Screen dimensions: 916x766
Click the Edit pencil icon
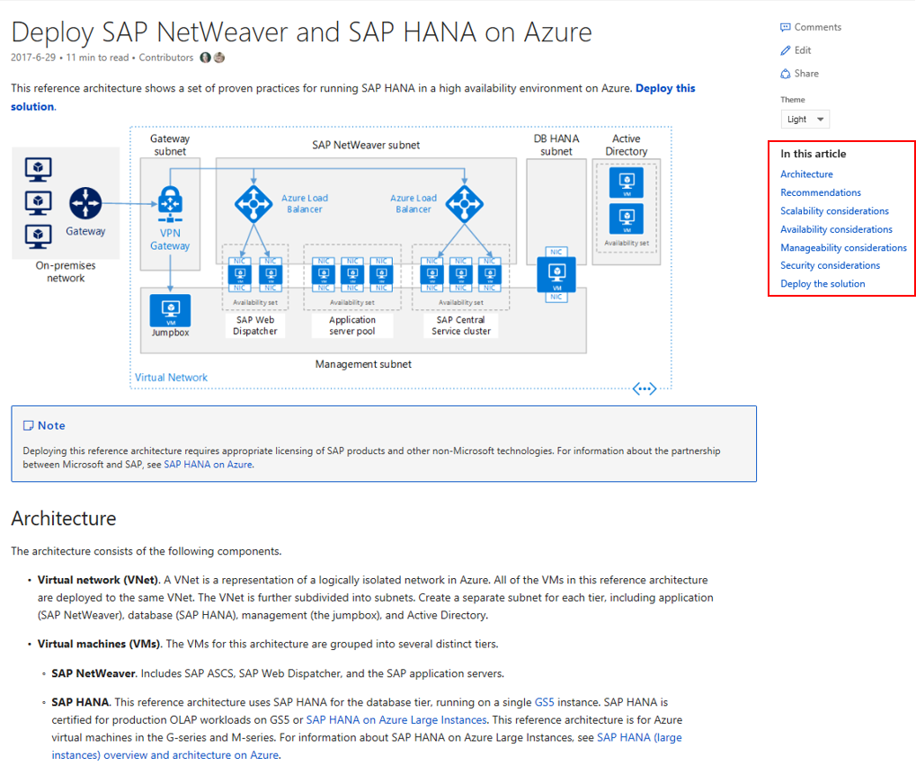[x=785, y=50]
